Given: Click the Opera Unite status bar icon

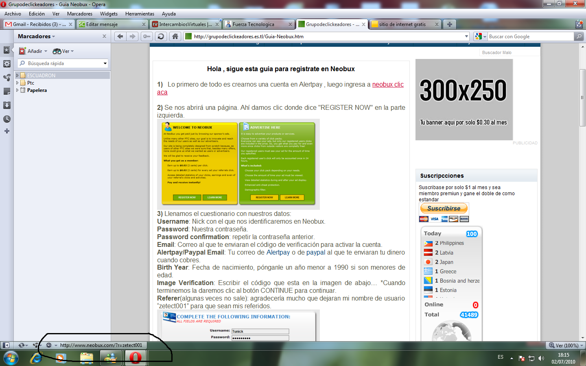Looking at the screenshot, I should pyautogui.click(x=35, y=345).
